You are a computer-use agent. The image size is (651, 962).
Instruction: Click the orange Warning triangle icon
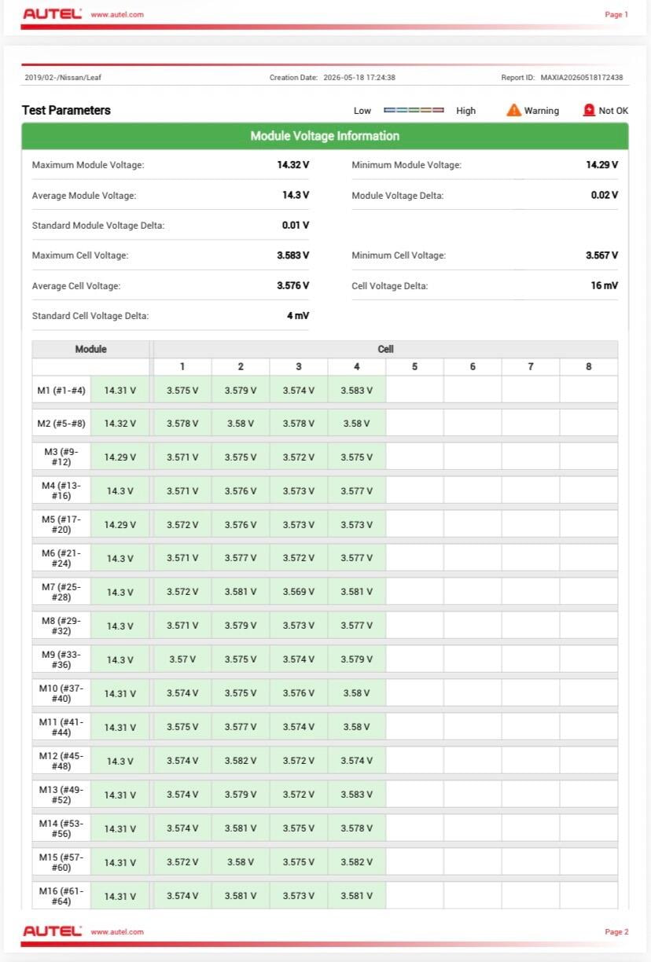click(513, 110)
